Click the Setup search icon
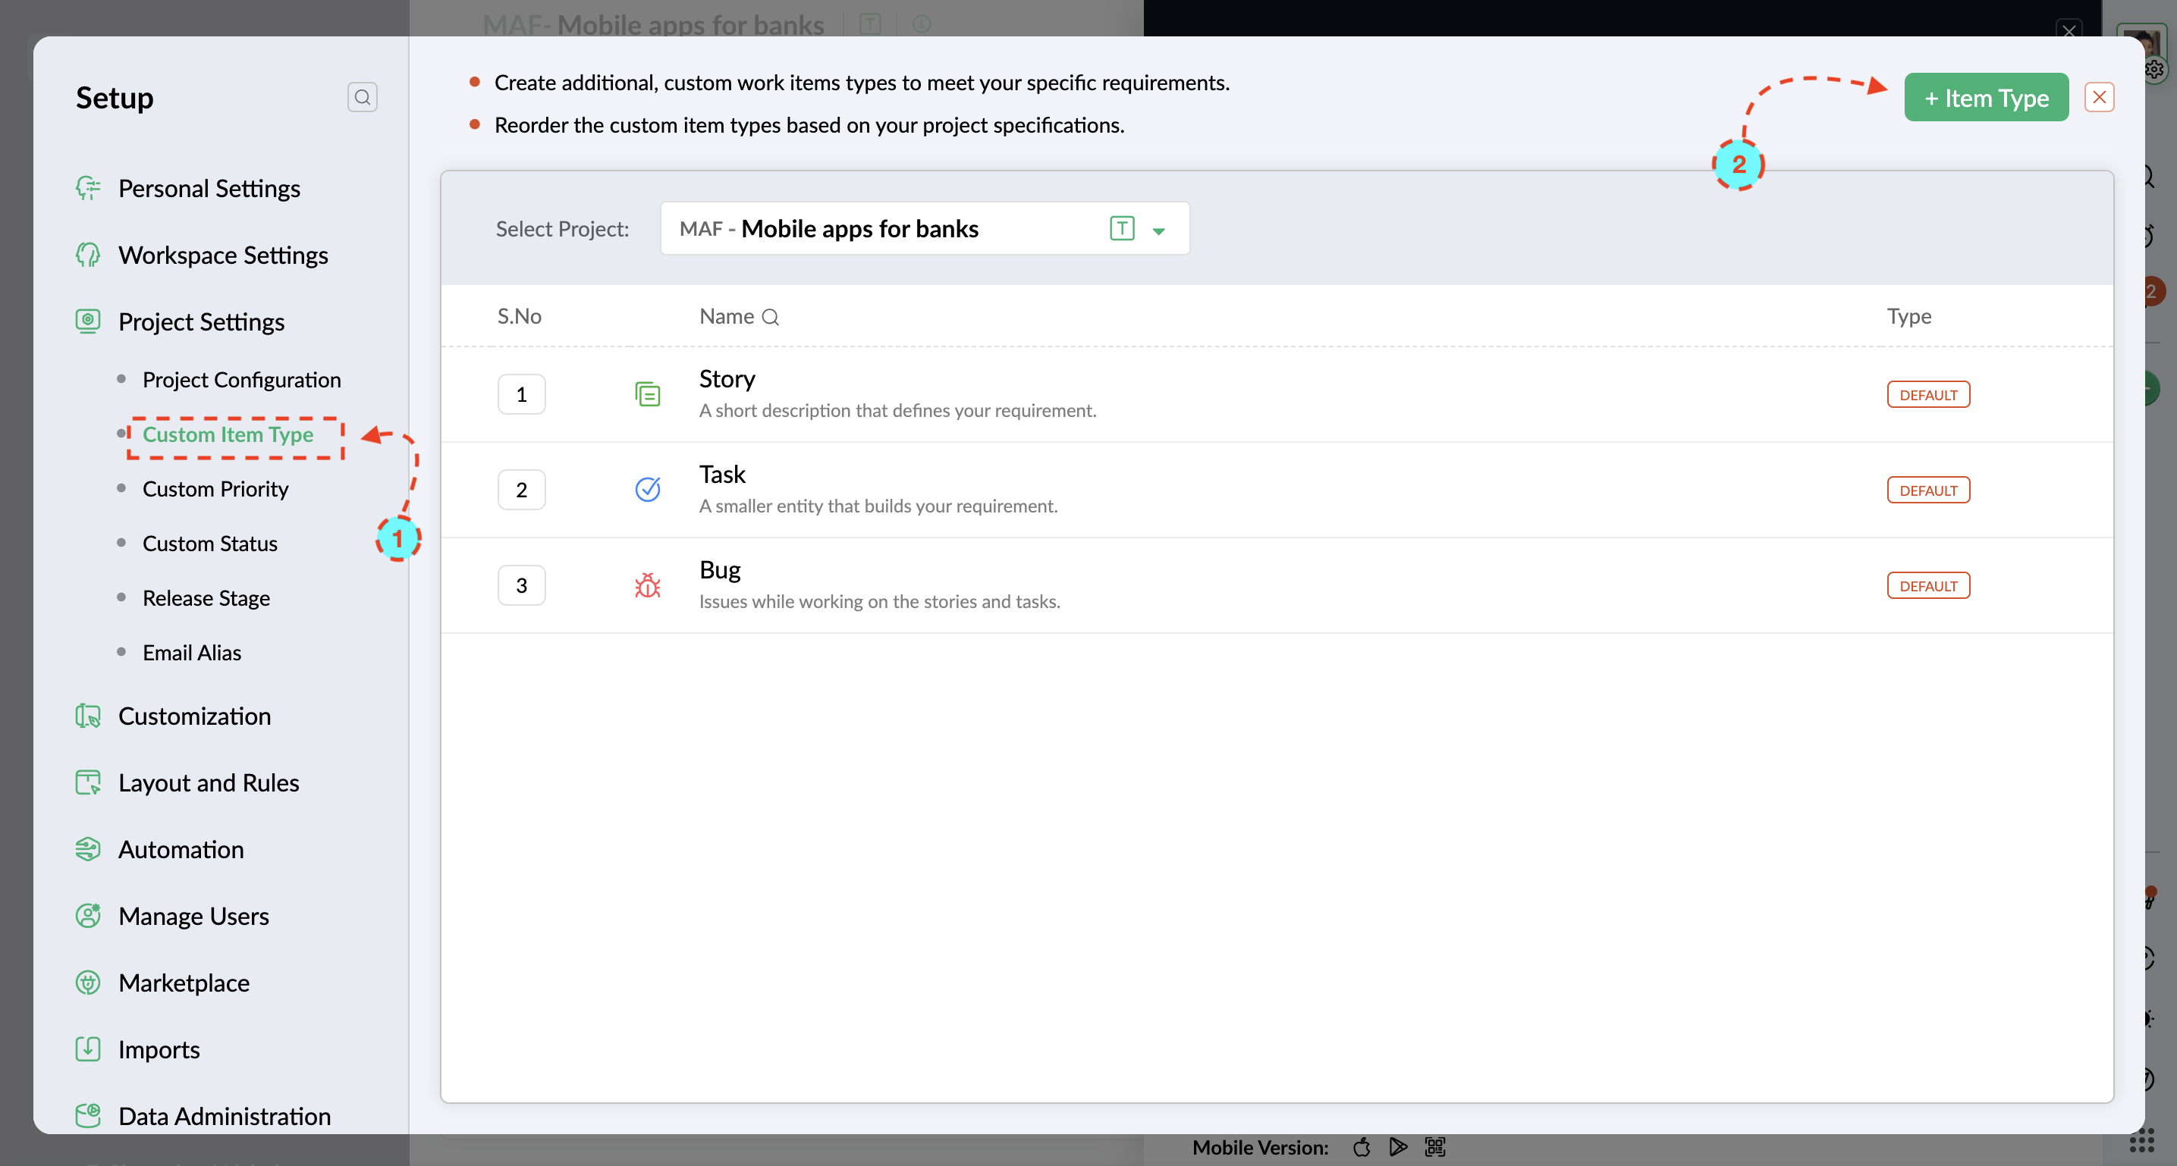The width and height of the screenshot is (2177, 1166). coord(362,97)
